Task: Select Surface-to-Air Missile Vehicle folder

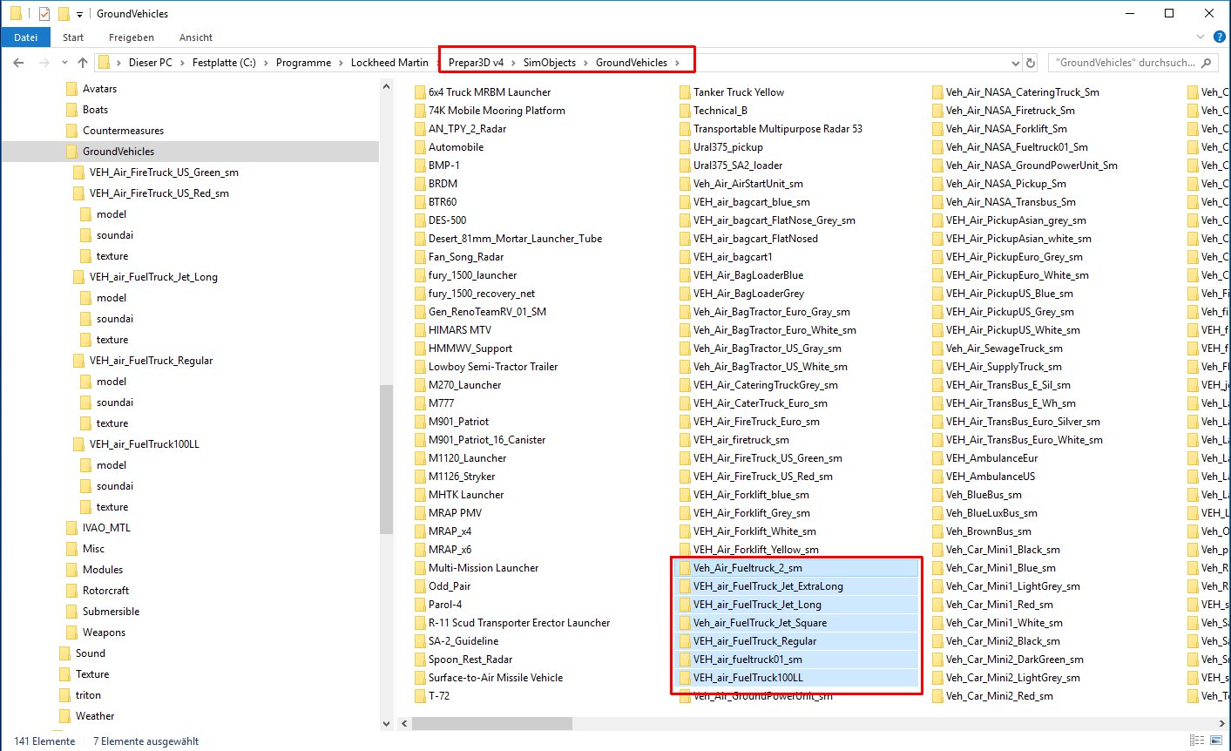Action: pos(496,678)
